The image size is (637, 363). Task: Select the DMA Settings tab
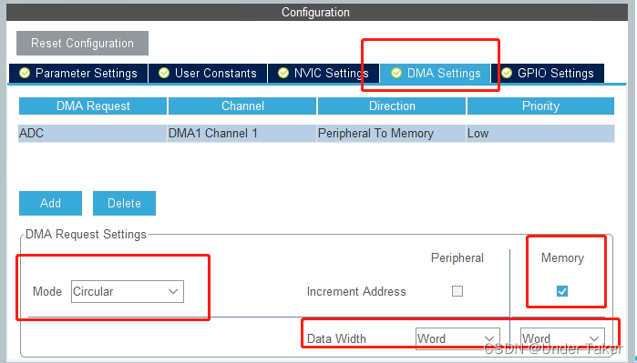point(436,73)
